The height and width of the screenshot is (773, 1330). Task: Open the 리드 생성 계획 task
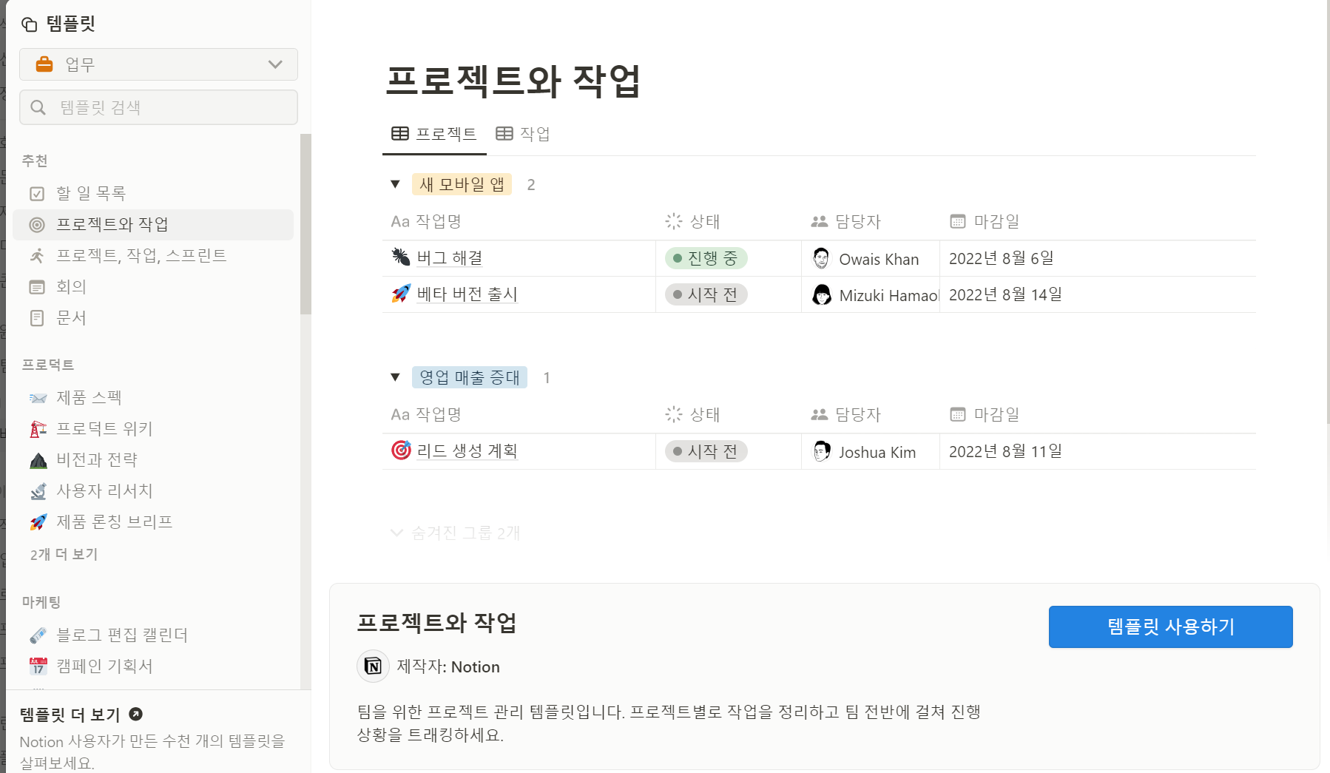tap(467, 450)
